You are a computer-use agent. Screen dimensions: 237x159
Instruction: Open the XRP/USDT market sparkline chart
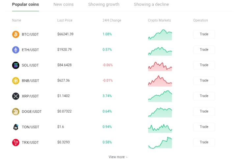click(x=160, y=96)
